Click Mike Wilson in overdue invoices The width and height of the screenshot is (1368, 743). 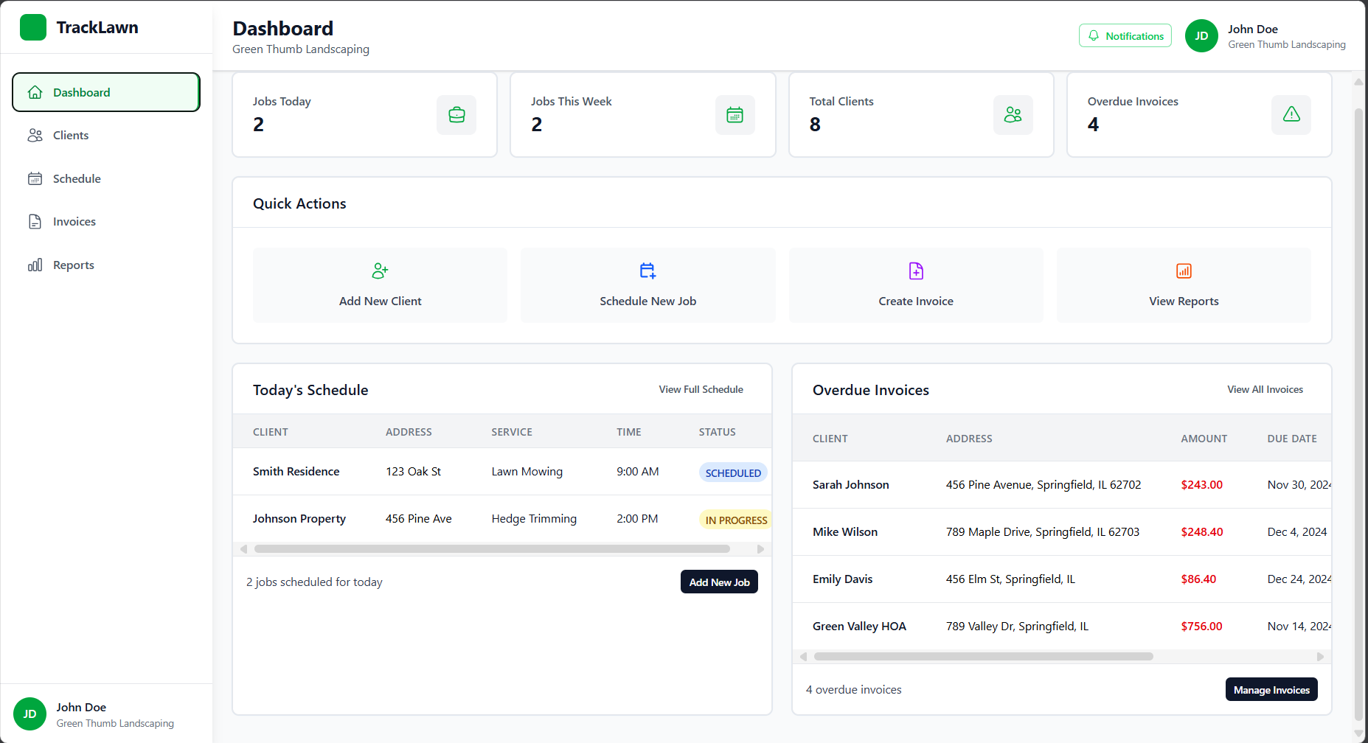tap(845, 531)
